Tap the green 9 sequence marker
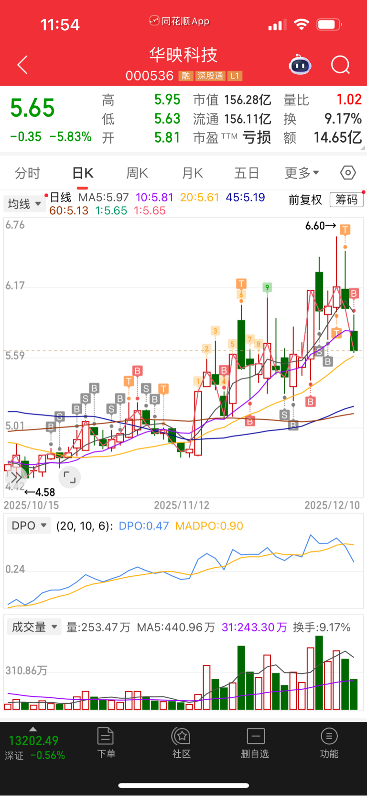This screenshot has height=796, width=367. point(267,287)
